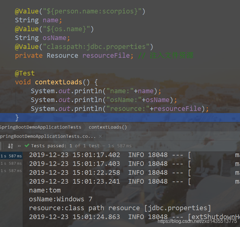240x227 pixels.
Task: Click the 'osName:Windows 7' console output line
Action: [61, 199]
